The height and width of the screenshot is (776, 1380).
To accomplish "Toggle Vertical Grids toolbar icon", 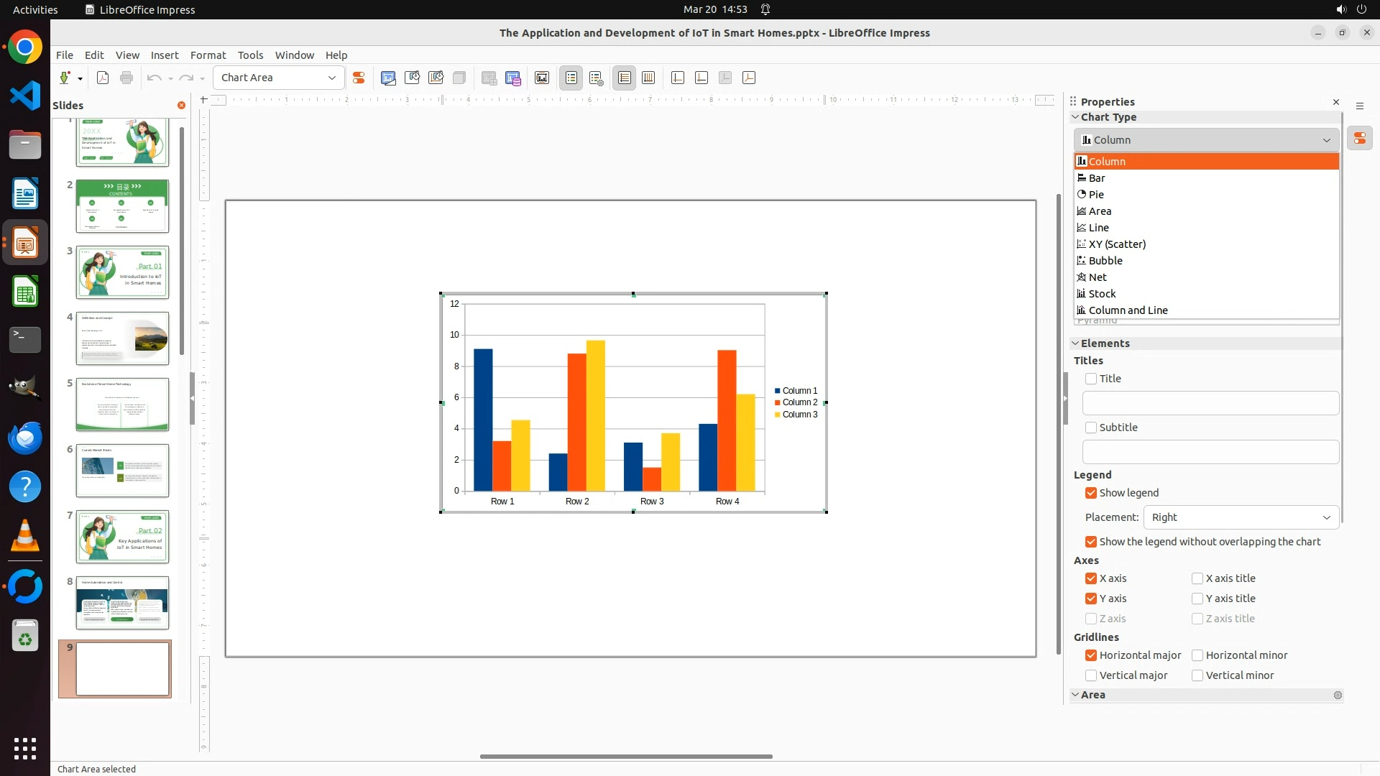I will point(648,78).
